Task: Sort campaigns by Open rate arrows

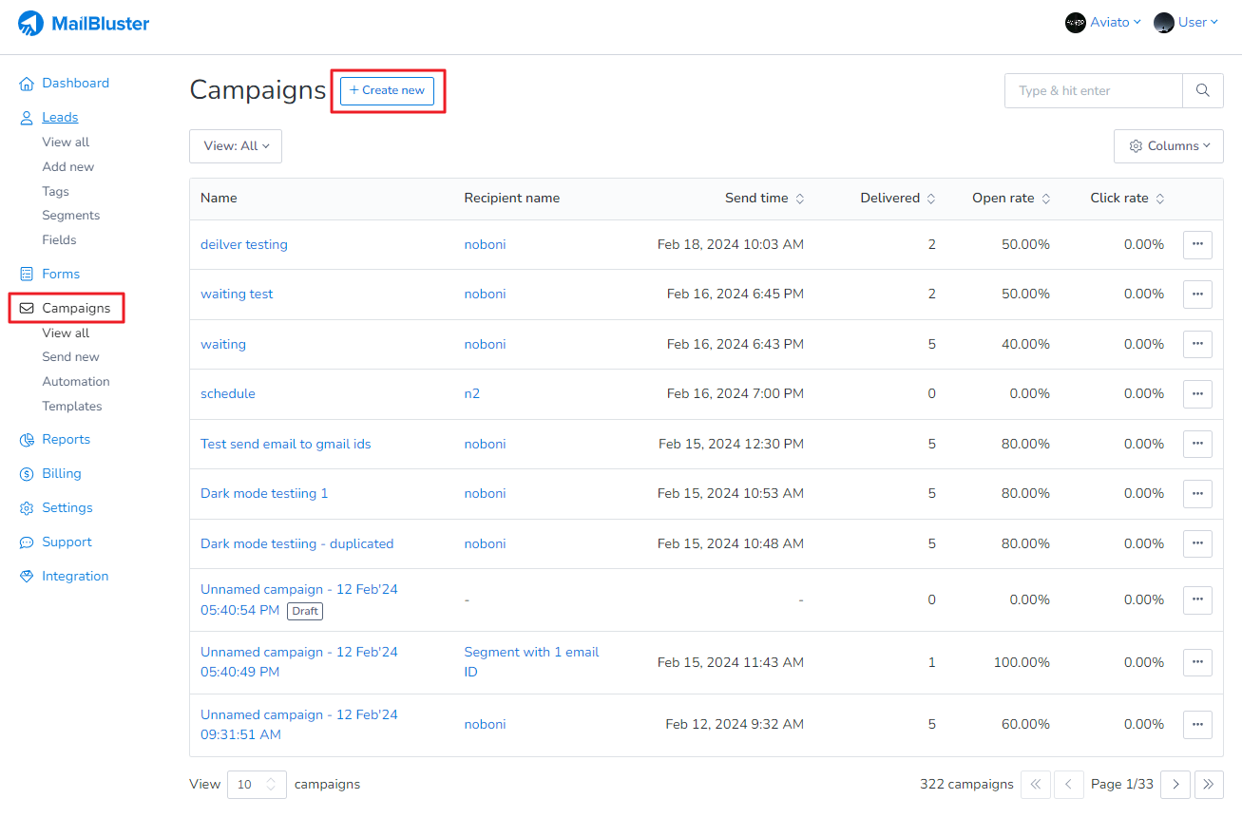Action: click(x=1045, y=199)
